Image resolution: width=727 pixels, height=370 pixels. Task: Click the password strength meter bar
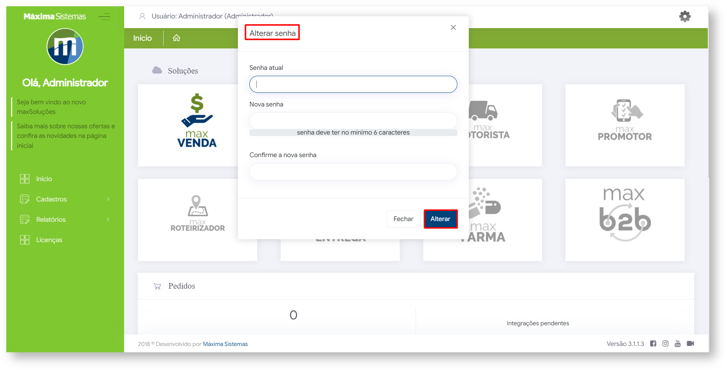point(353,133)
